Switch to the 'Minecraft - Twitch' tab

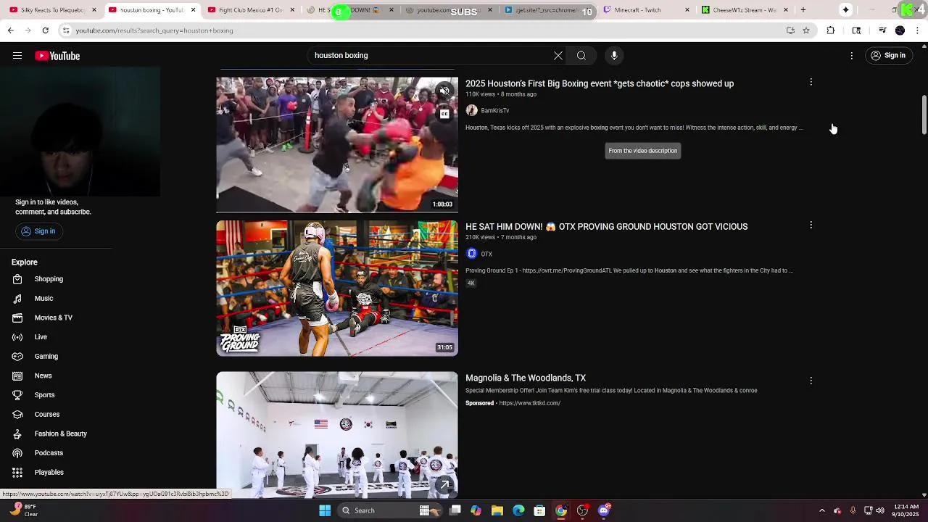coord(645,10)
